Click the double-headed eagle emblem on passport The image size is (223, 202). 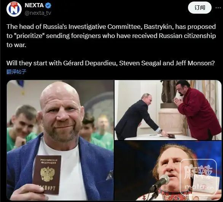47,174
